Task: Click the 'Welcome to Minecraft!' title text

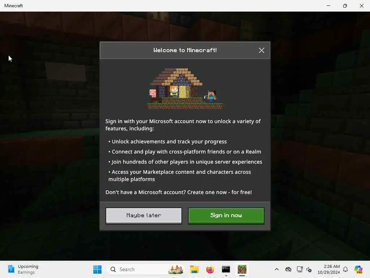Action: tap(185, 50)
